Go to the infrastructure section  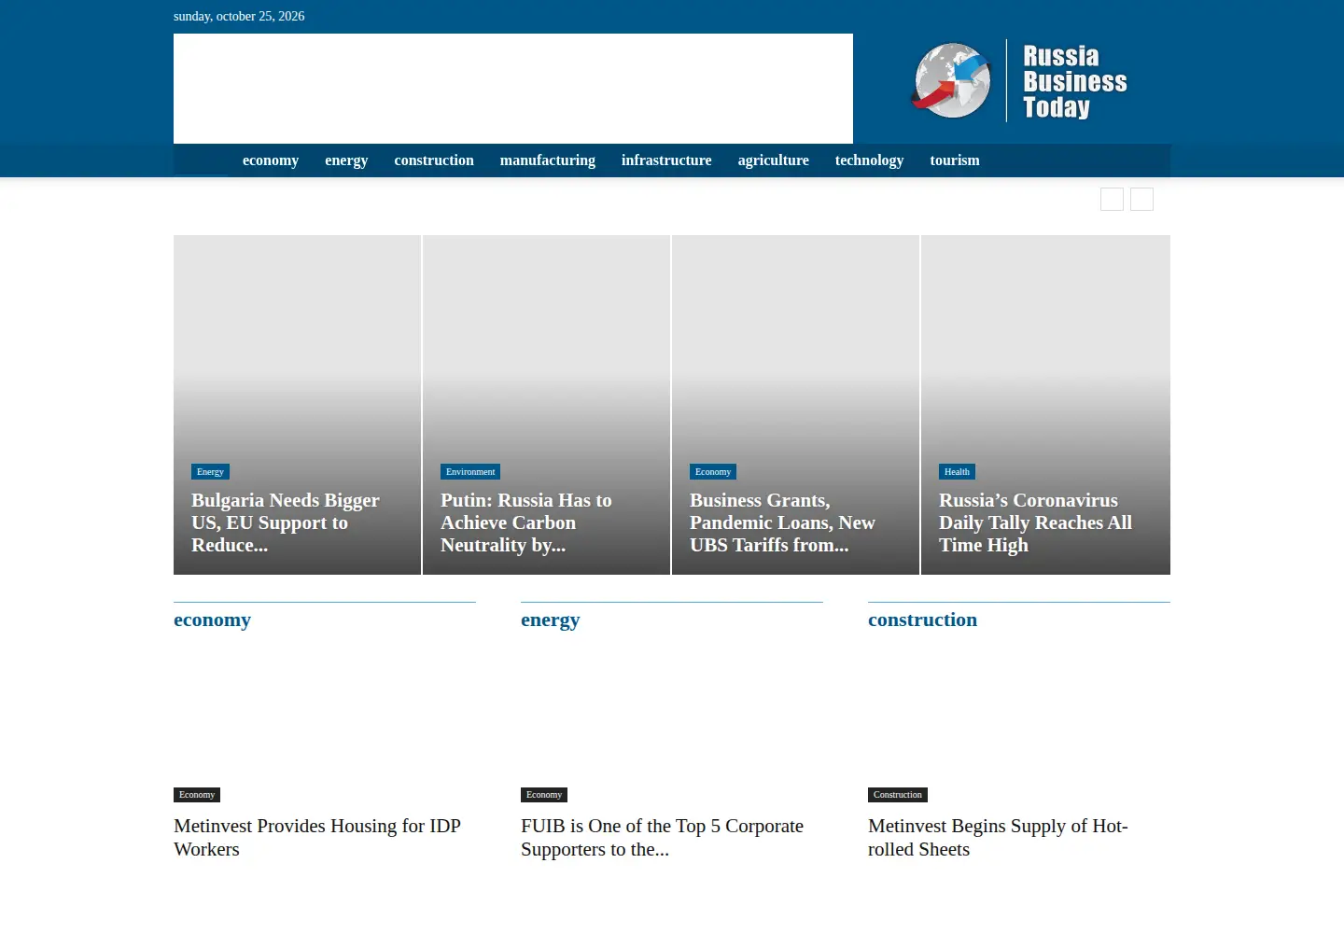click(666, 160)
